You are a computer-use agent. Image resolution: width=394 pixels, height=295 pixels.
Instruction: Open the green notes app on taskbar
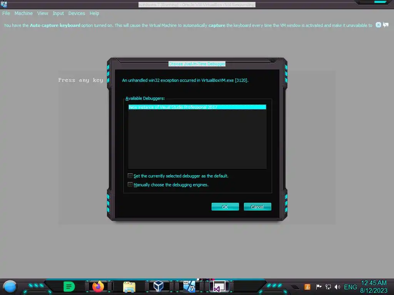[x=69, y=287]
